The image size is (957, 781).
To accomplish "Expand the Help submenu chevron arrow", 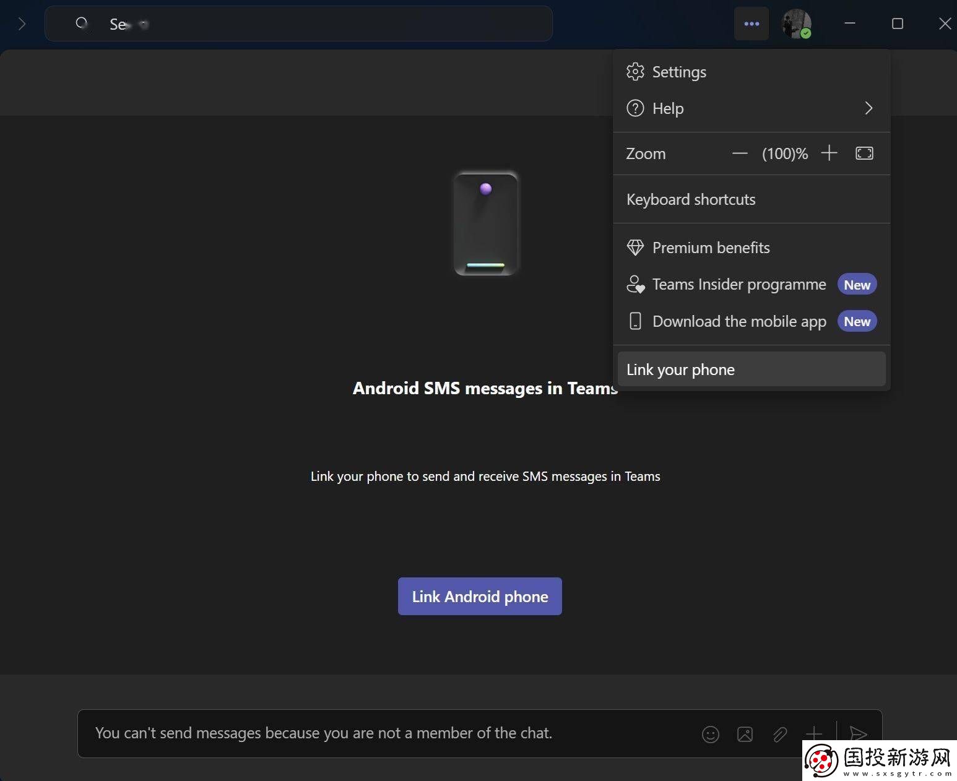I will coord(868,108).
